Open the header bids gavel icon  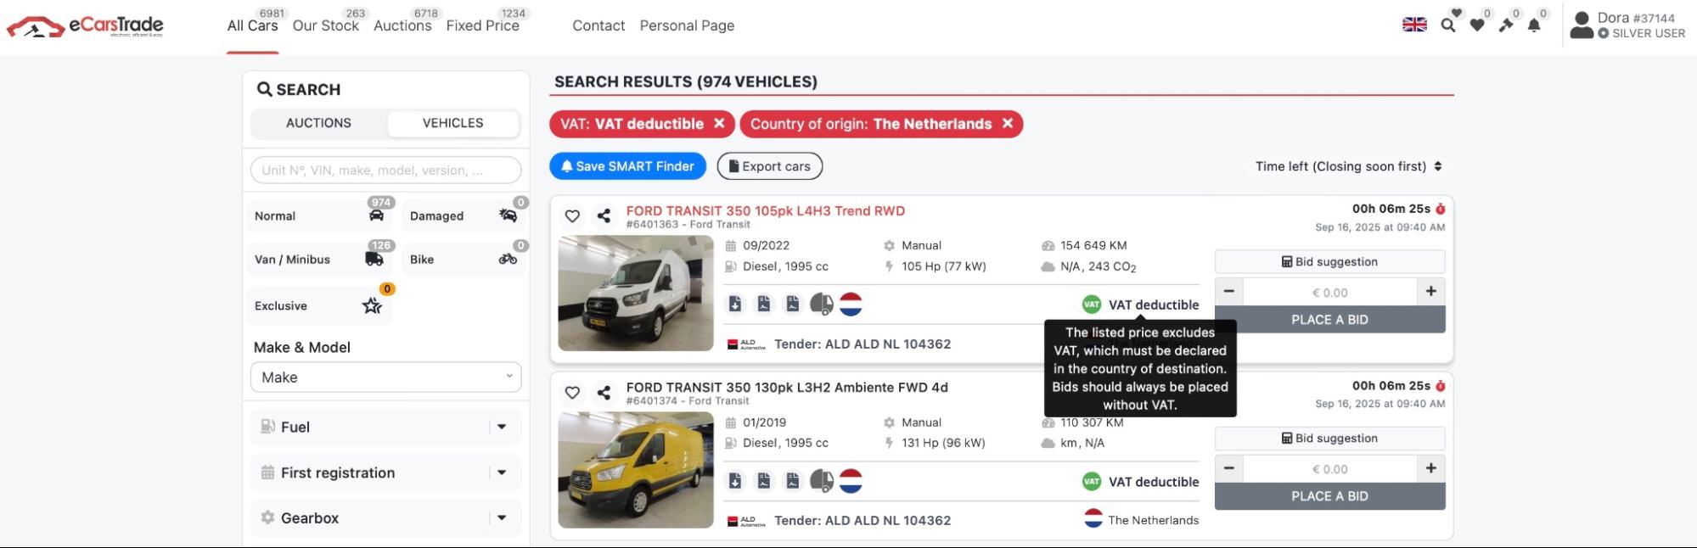click(1506, 25)
